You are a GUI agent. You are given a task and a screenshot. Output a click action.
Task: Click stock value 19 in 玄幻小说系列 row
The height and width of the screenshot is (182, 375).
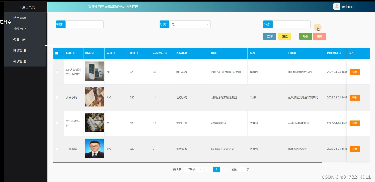[155, 123]
